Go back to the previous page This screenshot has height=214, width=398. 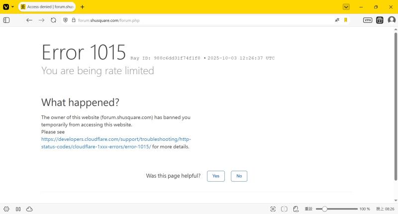[x=29, y=20]
